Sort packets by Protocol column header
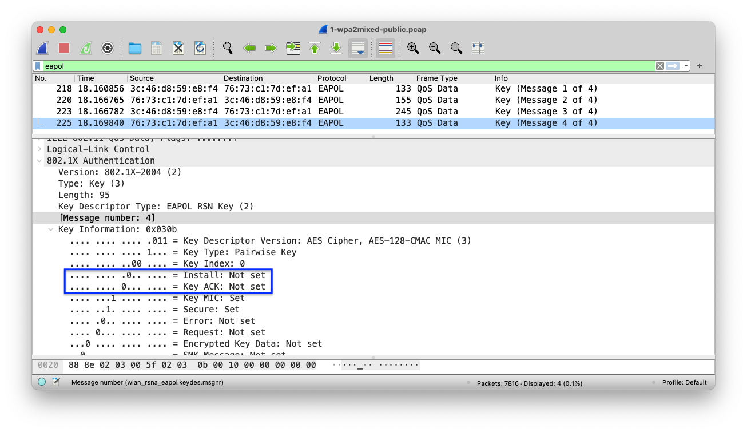The width and height of the screenshot is (747, 432). (x=332, y=78)
